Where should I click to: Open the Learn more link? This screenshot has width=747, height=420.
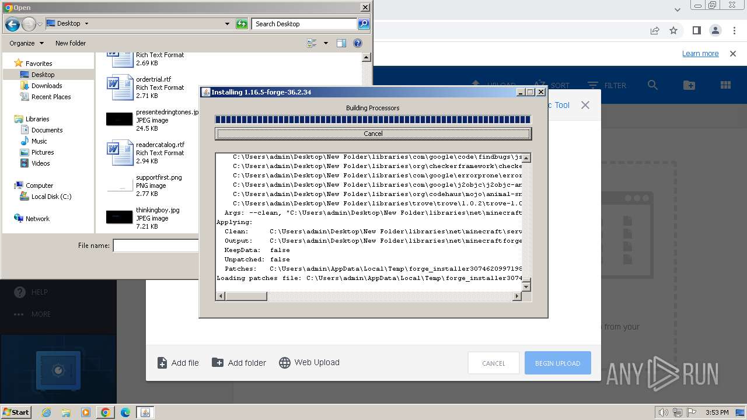(x=700, y=54)
